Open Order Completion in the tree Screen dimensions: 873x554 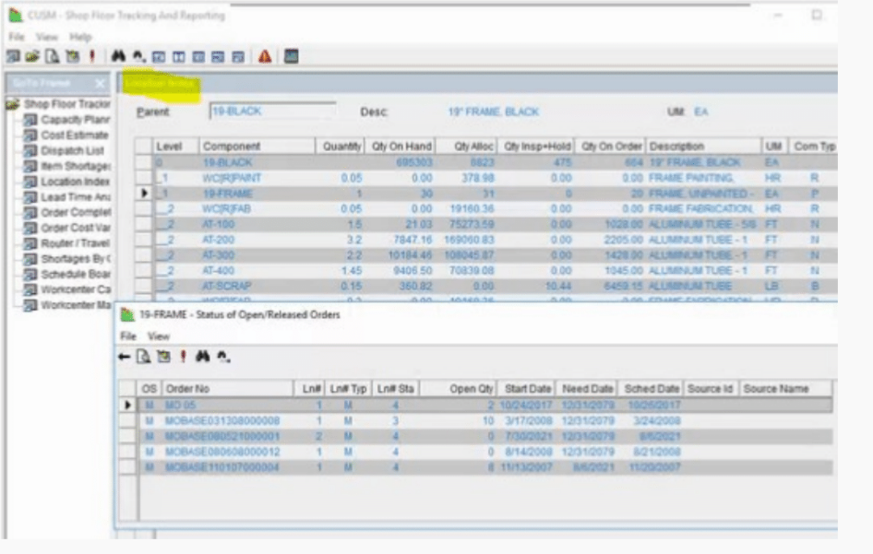point(76,213)
